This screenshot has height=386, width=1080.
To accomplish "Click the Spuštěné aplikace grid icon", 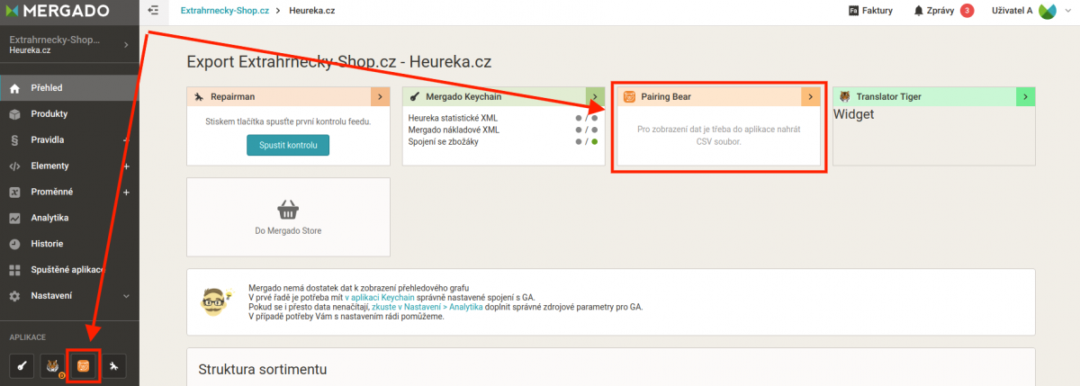I will point(14,270).
